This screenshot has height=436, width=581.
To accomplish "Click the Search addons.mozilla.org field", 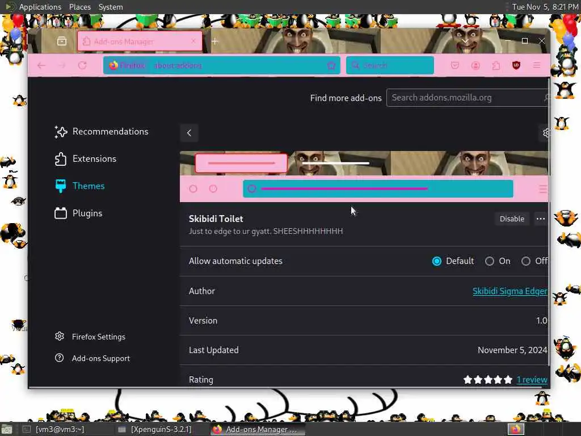I will point(468,98).
